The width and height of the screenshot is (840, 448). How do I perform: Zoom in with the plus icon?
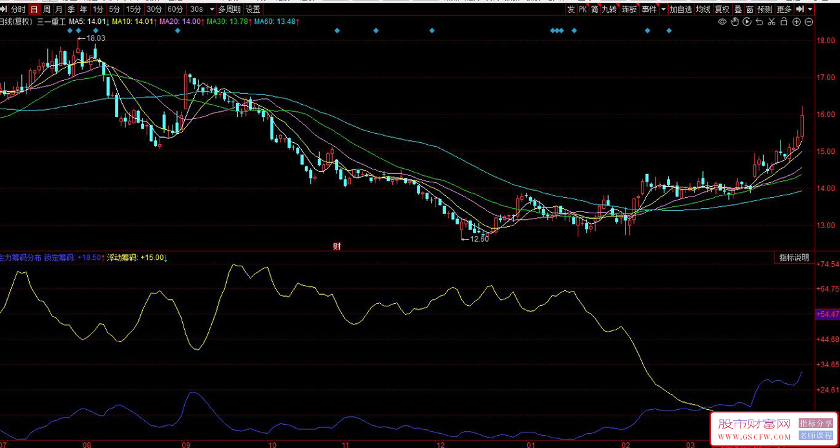coord(796,22)
